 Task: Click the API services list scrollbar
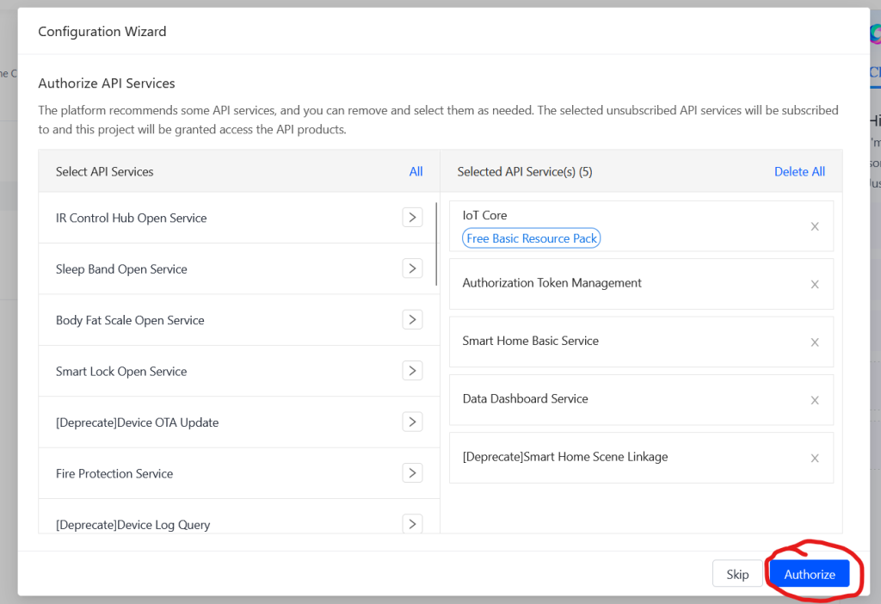coord(438,243)
